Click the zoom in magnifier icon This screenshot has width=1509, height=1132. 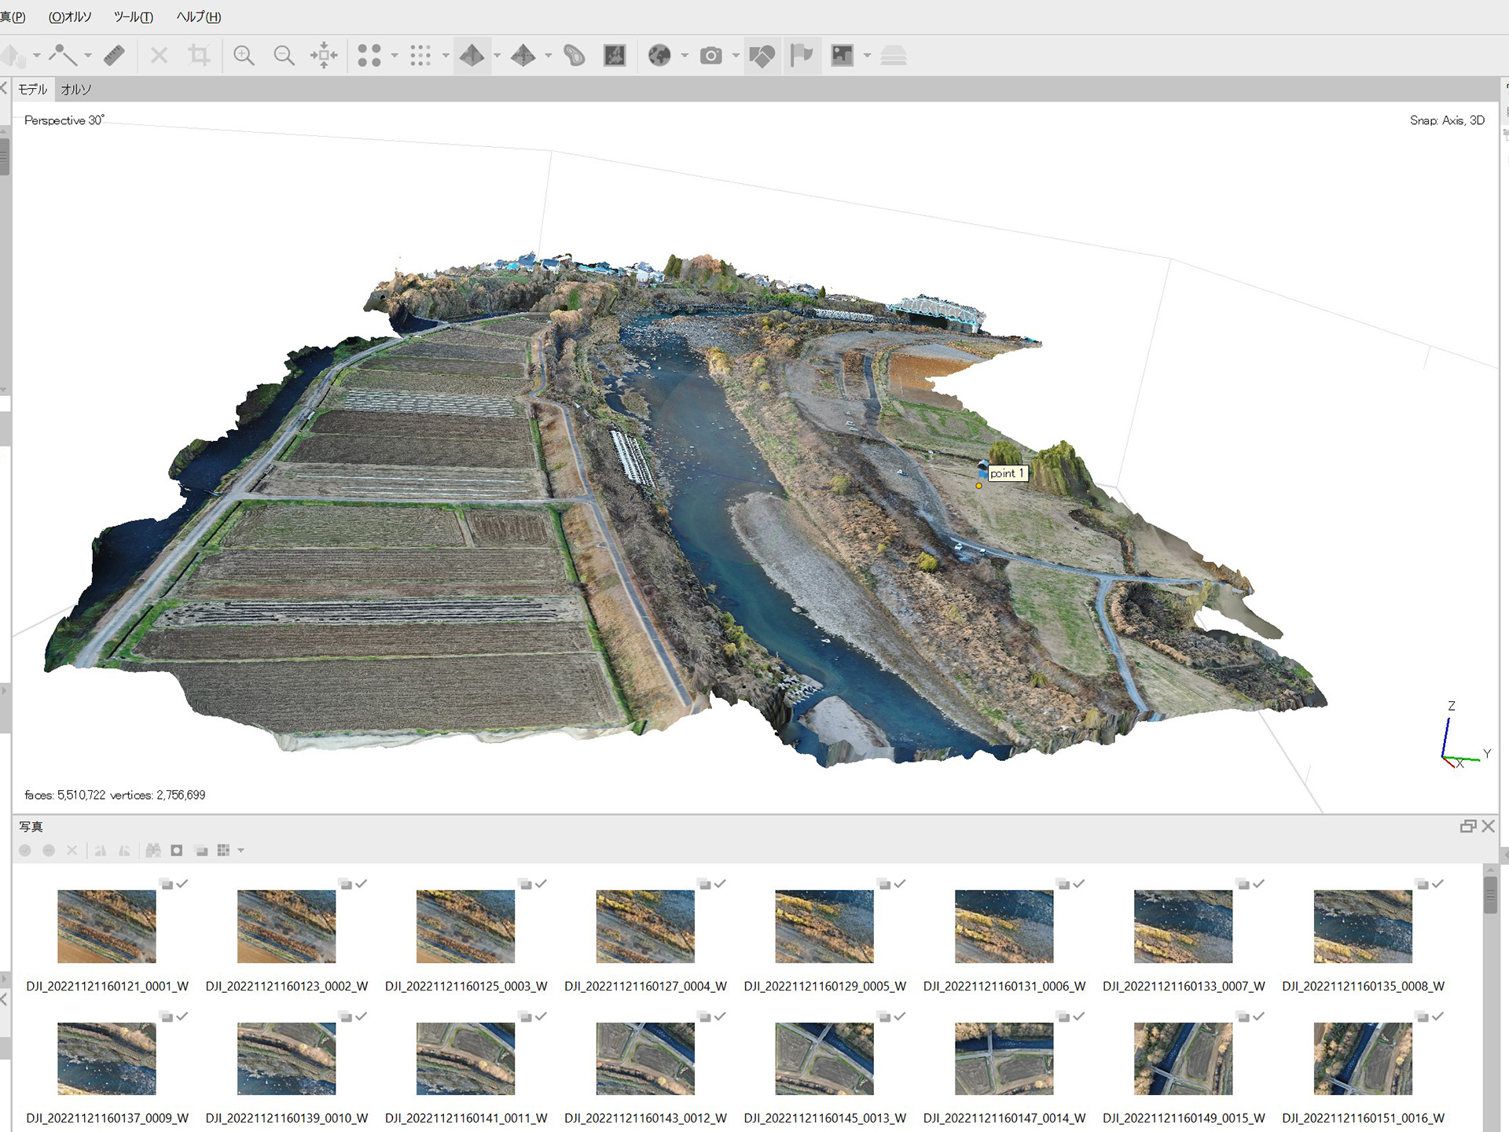(244, 55)
